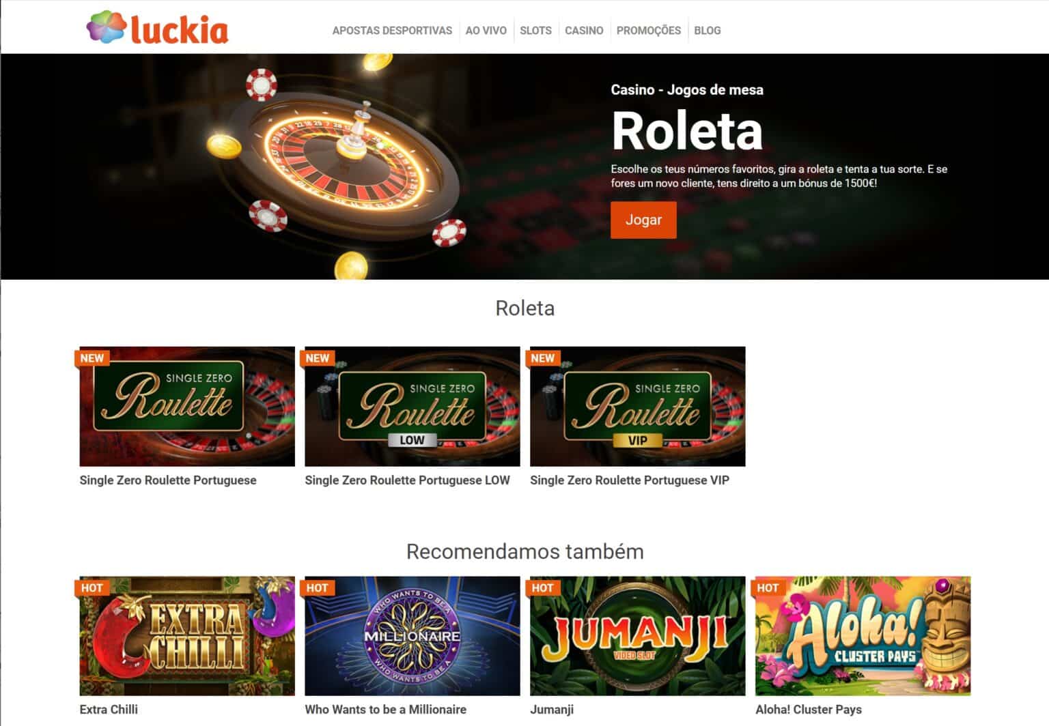Go to Ao Vivo section
The width and height of the screenshot is (1049, 726).
click(486, 31)
